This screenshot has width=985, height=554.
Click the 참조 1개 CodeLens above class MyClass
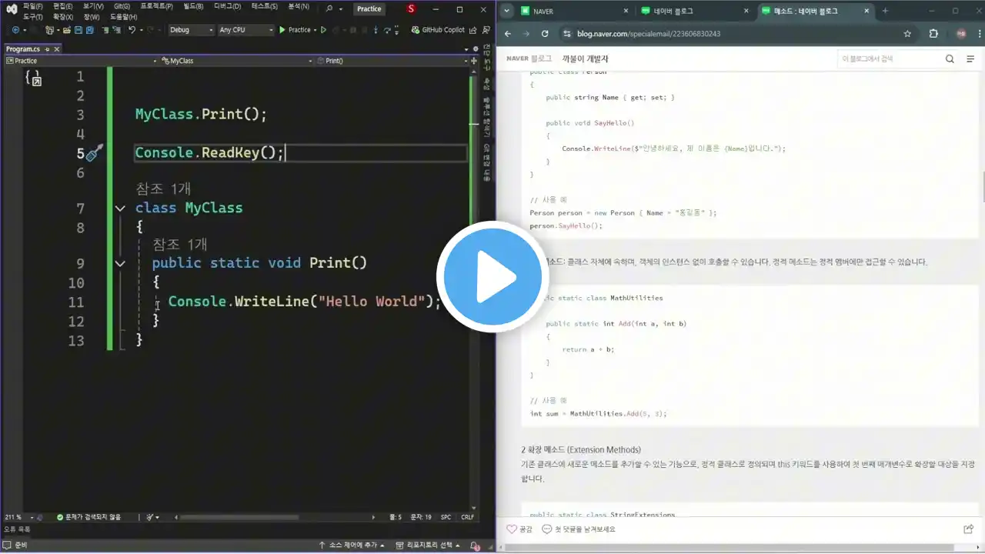(163, 189)
